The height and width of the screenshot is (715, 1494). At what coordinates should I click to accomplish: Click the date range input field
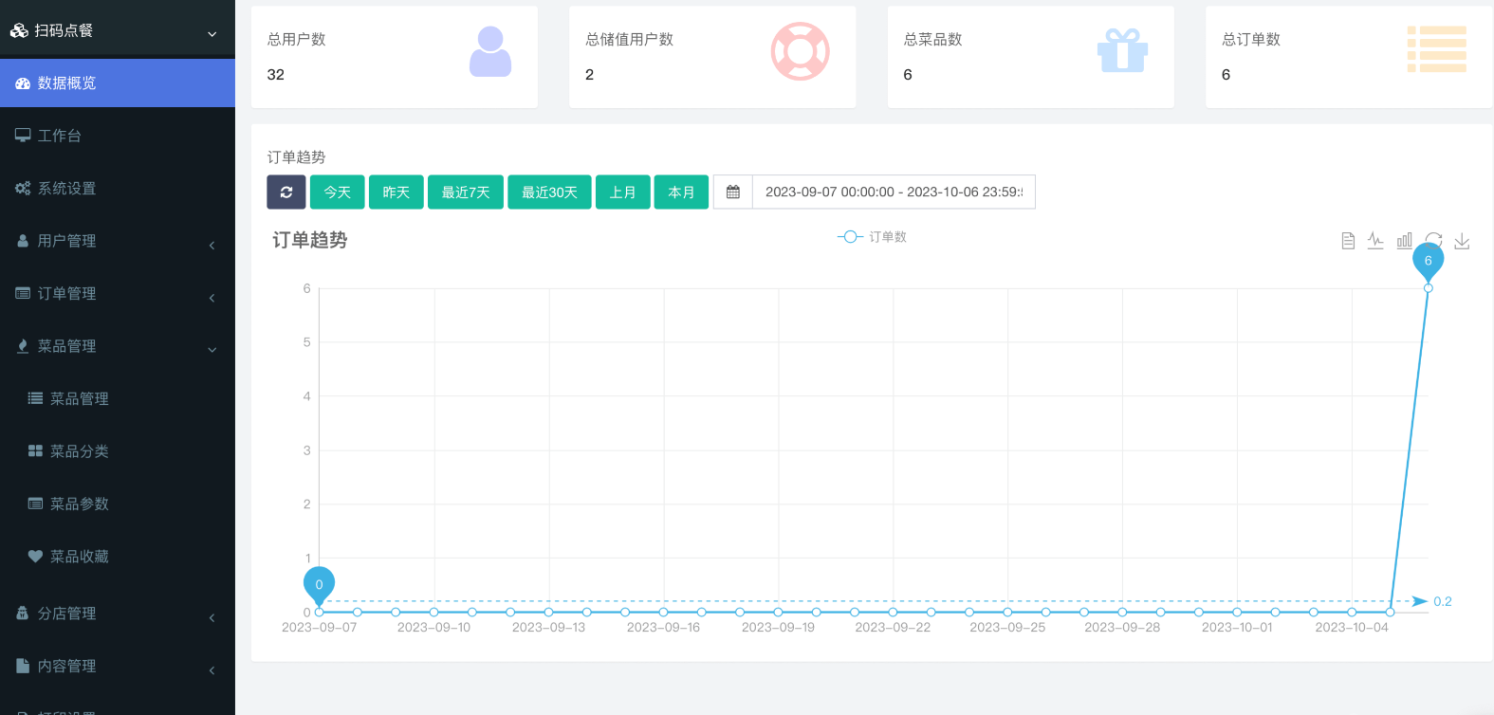[x=893, y=192]
